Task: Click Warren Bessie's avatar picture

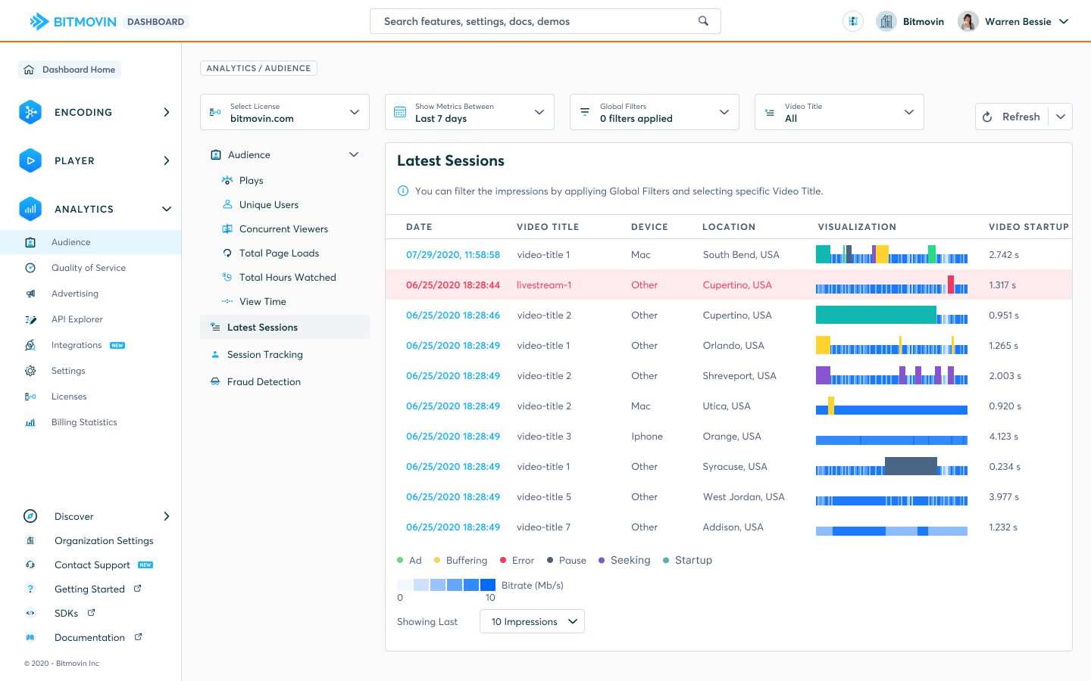Action: [968, 21]
